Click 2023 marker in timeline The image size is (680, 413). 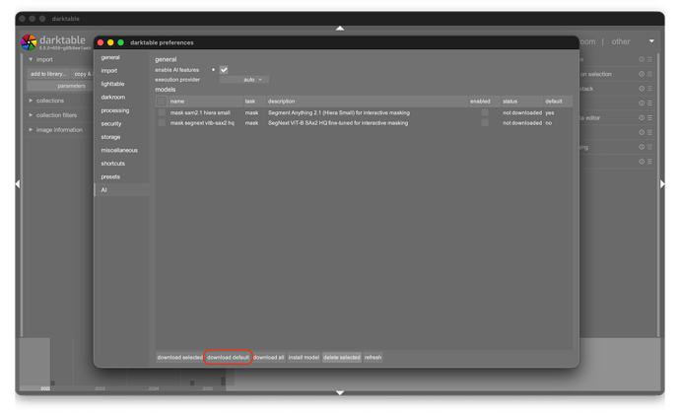click(100, 388)
